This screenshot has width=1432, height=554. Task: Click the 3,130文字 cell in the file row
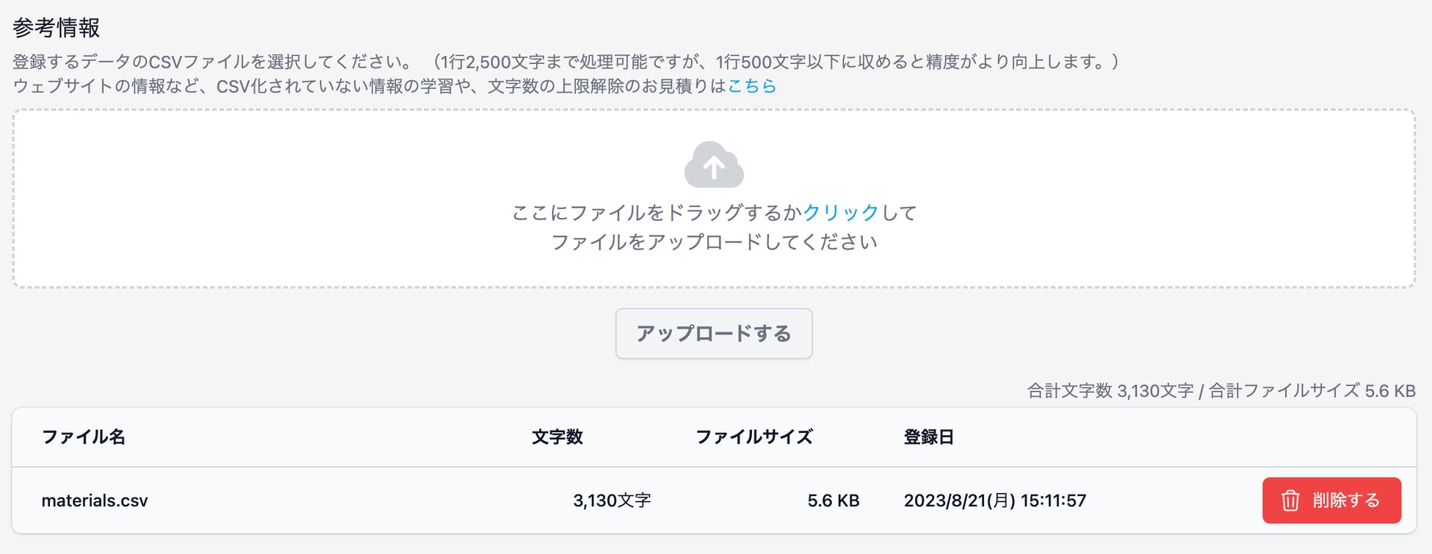(x=612, y=500)
